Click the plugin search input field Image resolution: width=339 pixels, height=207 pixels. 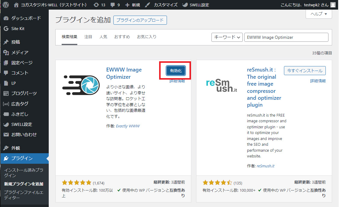[x=286, y=37]
